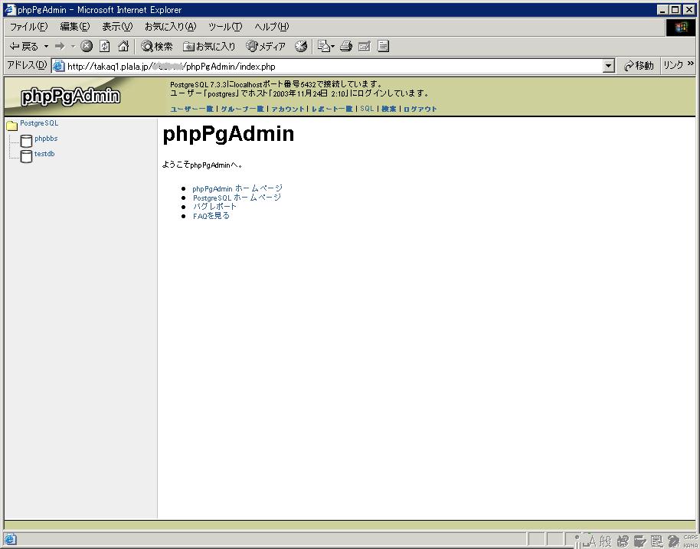Open the お気に入り favorites toolbar button
This screenshot has height=549, width=700.
point(209,46)
